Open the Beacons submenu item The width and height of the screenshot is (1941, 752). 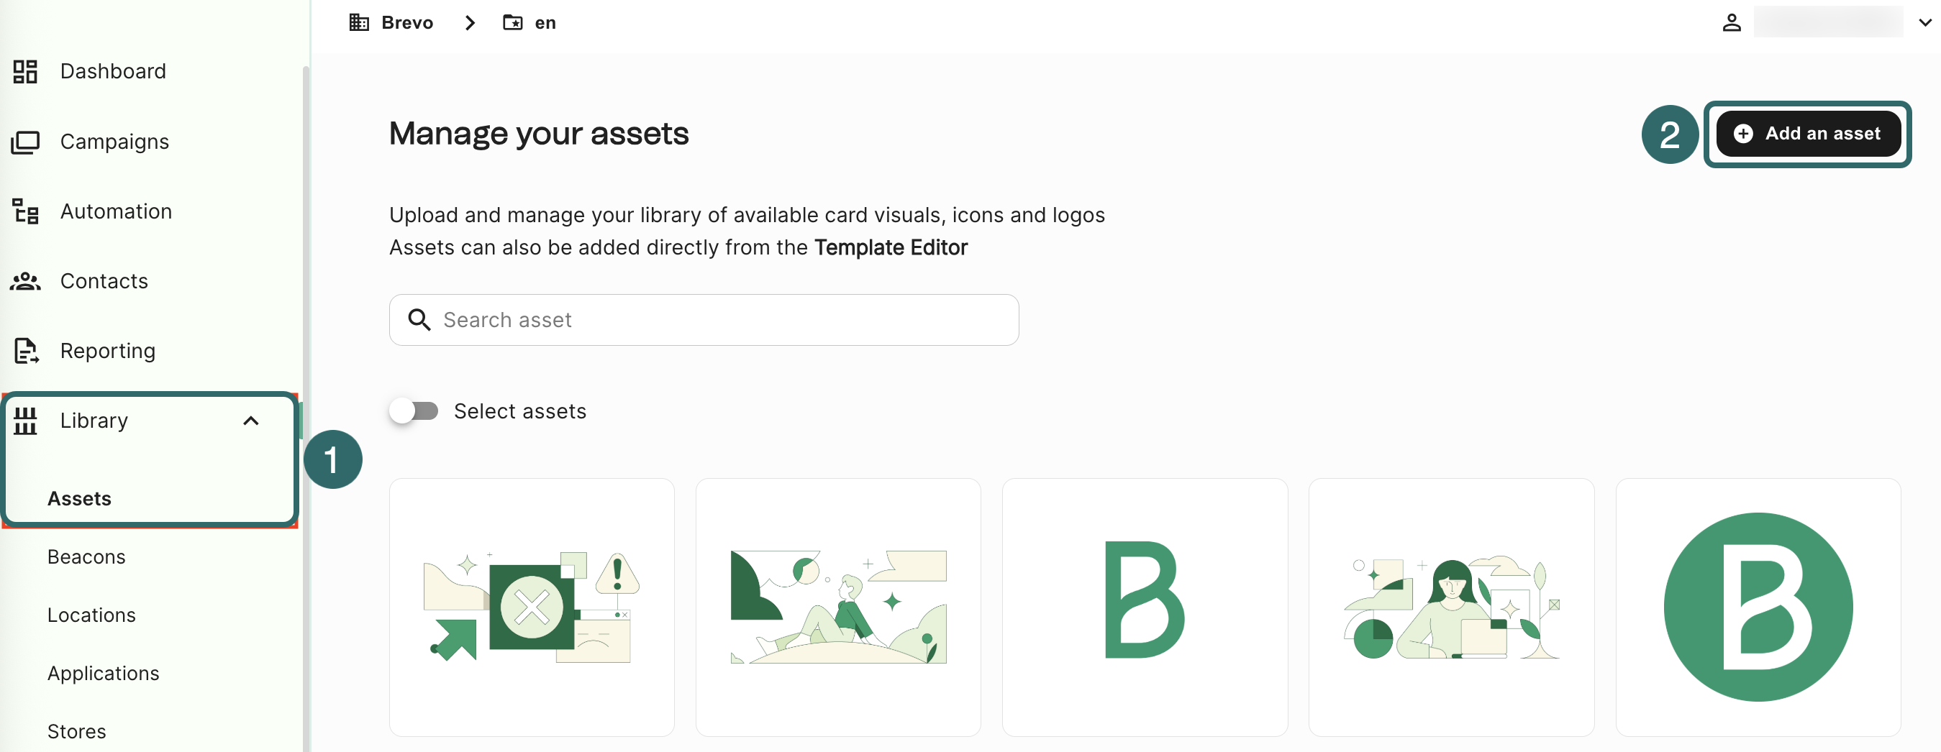[x=86, y=557]
